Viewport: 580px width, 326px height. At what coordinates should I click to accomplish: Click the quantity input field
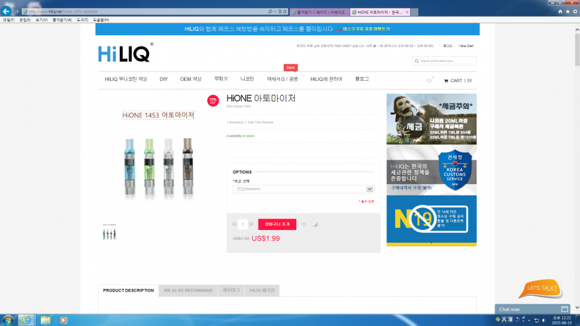point(243,225)
